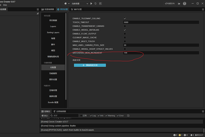Click the custom pipeline Builtin log line

[x=122, y=126]
